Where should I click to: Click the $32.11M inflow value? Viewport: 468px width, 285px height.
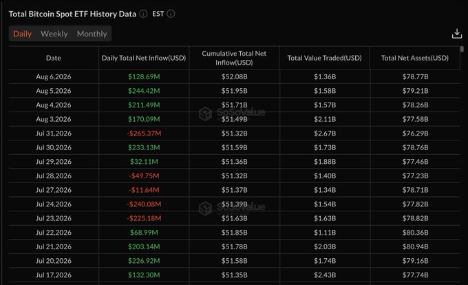click(144, 162)
